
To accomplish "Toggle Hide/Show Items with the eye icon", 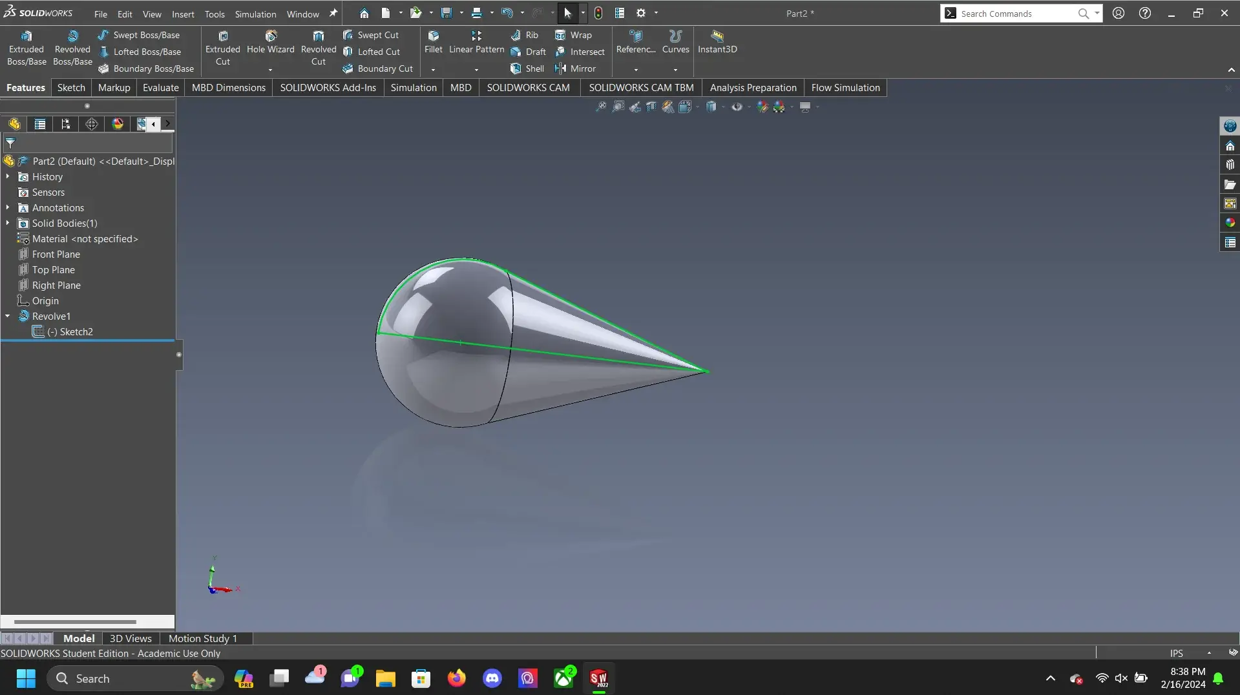I will [x=737, y=107].
